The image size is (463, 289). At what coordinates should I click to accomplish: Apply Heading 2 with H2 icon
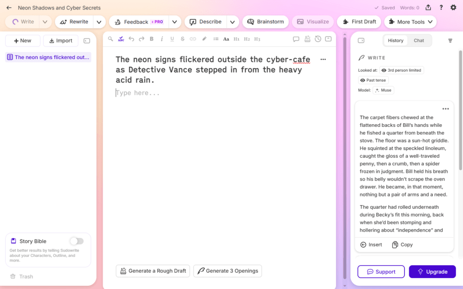pyautogui.click(x=247, y=39)
